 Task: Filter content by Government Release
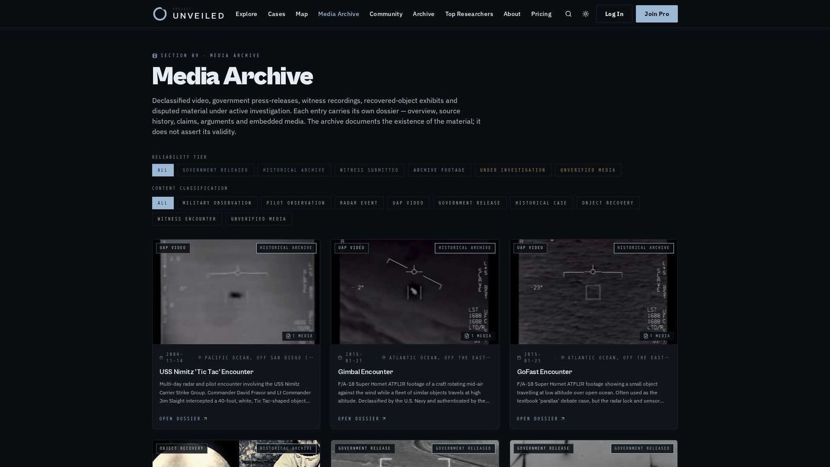[x=470, y=203]
